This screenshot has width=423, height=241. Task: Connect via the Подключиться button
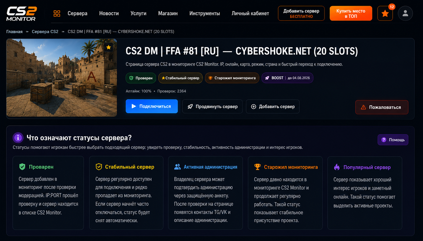tap(152, 106)
